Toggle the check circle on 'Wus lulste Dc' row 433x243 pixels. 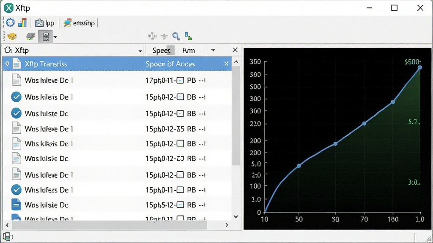click(16, 113)
